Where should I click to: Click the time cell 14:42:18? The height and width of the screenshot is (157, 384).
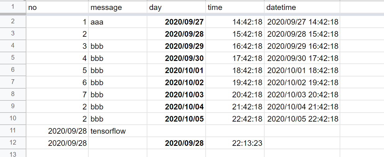click(x=235, y=22)
